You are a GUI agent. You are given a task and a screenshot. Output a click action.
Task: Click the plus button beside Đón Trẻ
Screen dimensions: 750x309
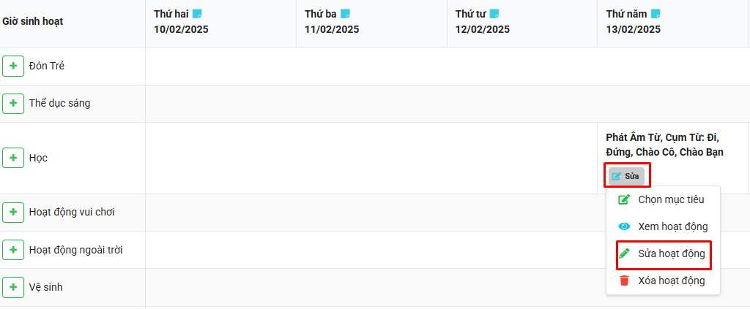[13, 66]
